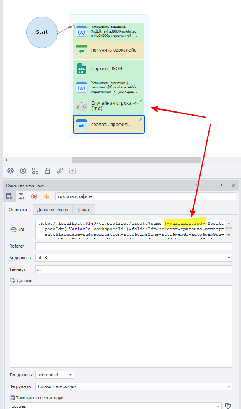
Task: Open the gear settings icon under canvas
Action: coord(10,171)
